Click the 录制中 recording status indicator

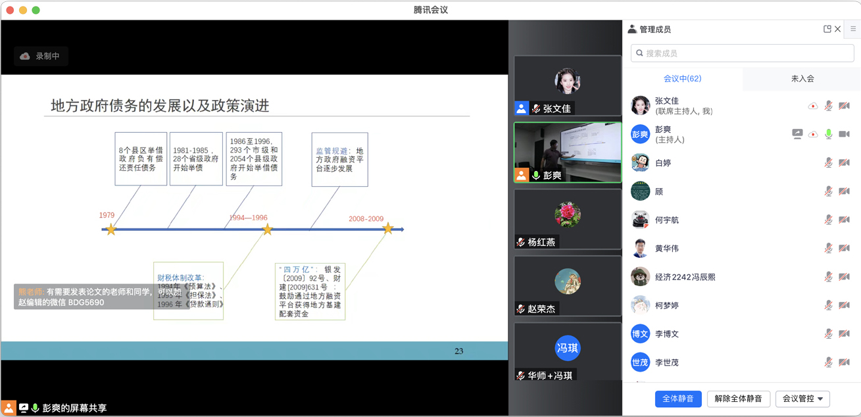[41, 57]
